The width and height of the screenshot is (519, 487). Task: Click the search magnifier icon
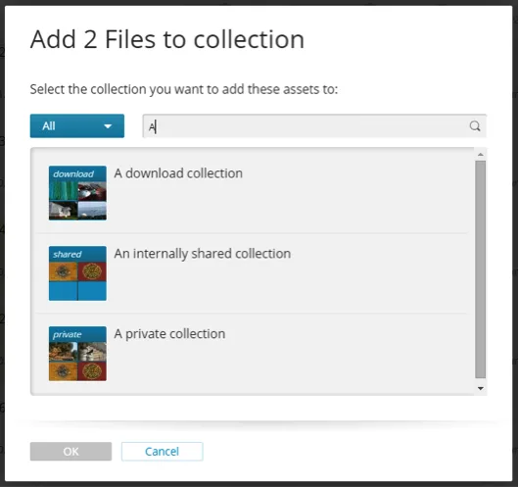(475, 126)
